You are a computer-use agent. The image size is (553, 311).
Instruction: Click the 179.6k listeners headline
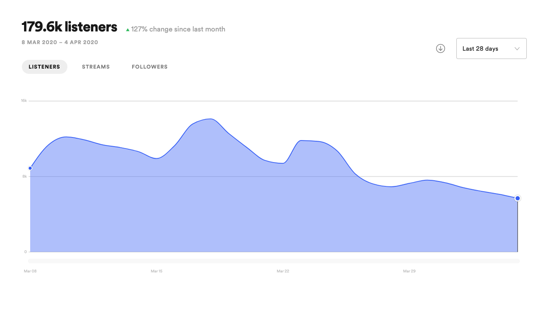[70, 27]
